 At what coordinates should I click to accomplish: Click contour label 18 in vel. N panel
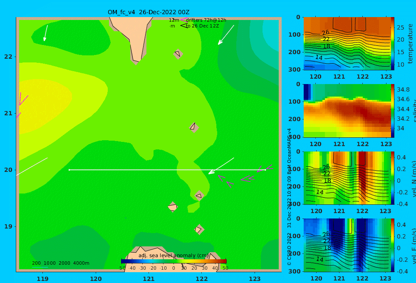(x=328, y=181)
